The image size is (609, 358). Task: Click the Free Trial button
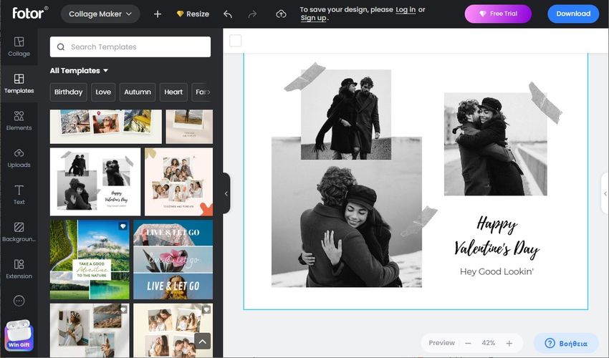coord(498,14)
